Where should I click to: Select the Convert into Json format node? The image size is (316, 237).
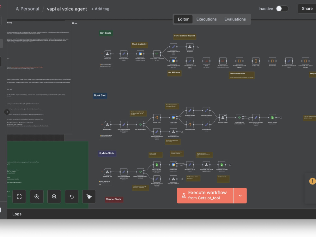pyautogui.click(x=306, y=61)
